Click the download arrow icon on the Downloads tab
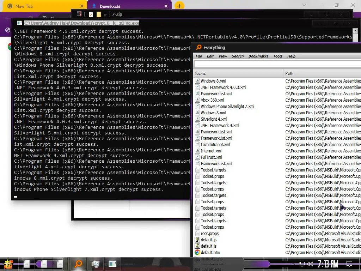 click(x=94, y=6)
